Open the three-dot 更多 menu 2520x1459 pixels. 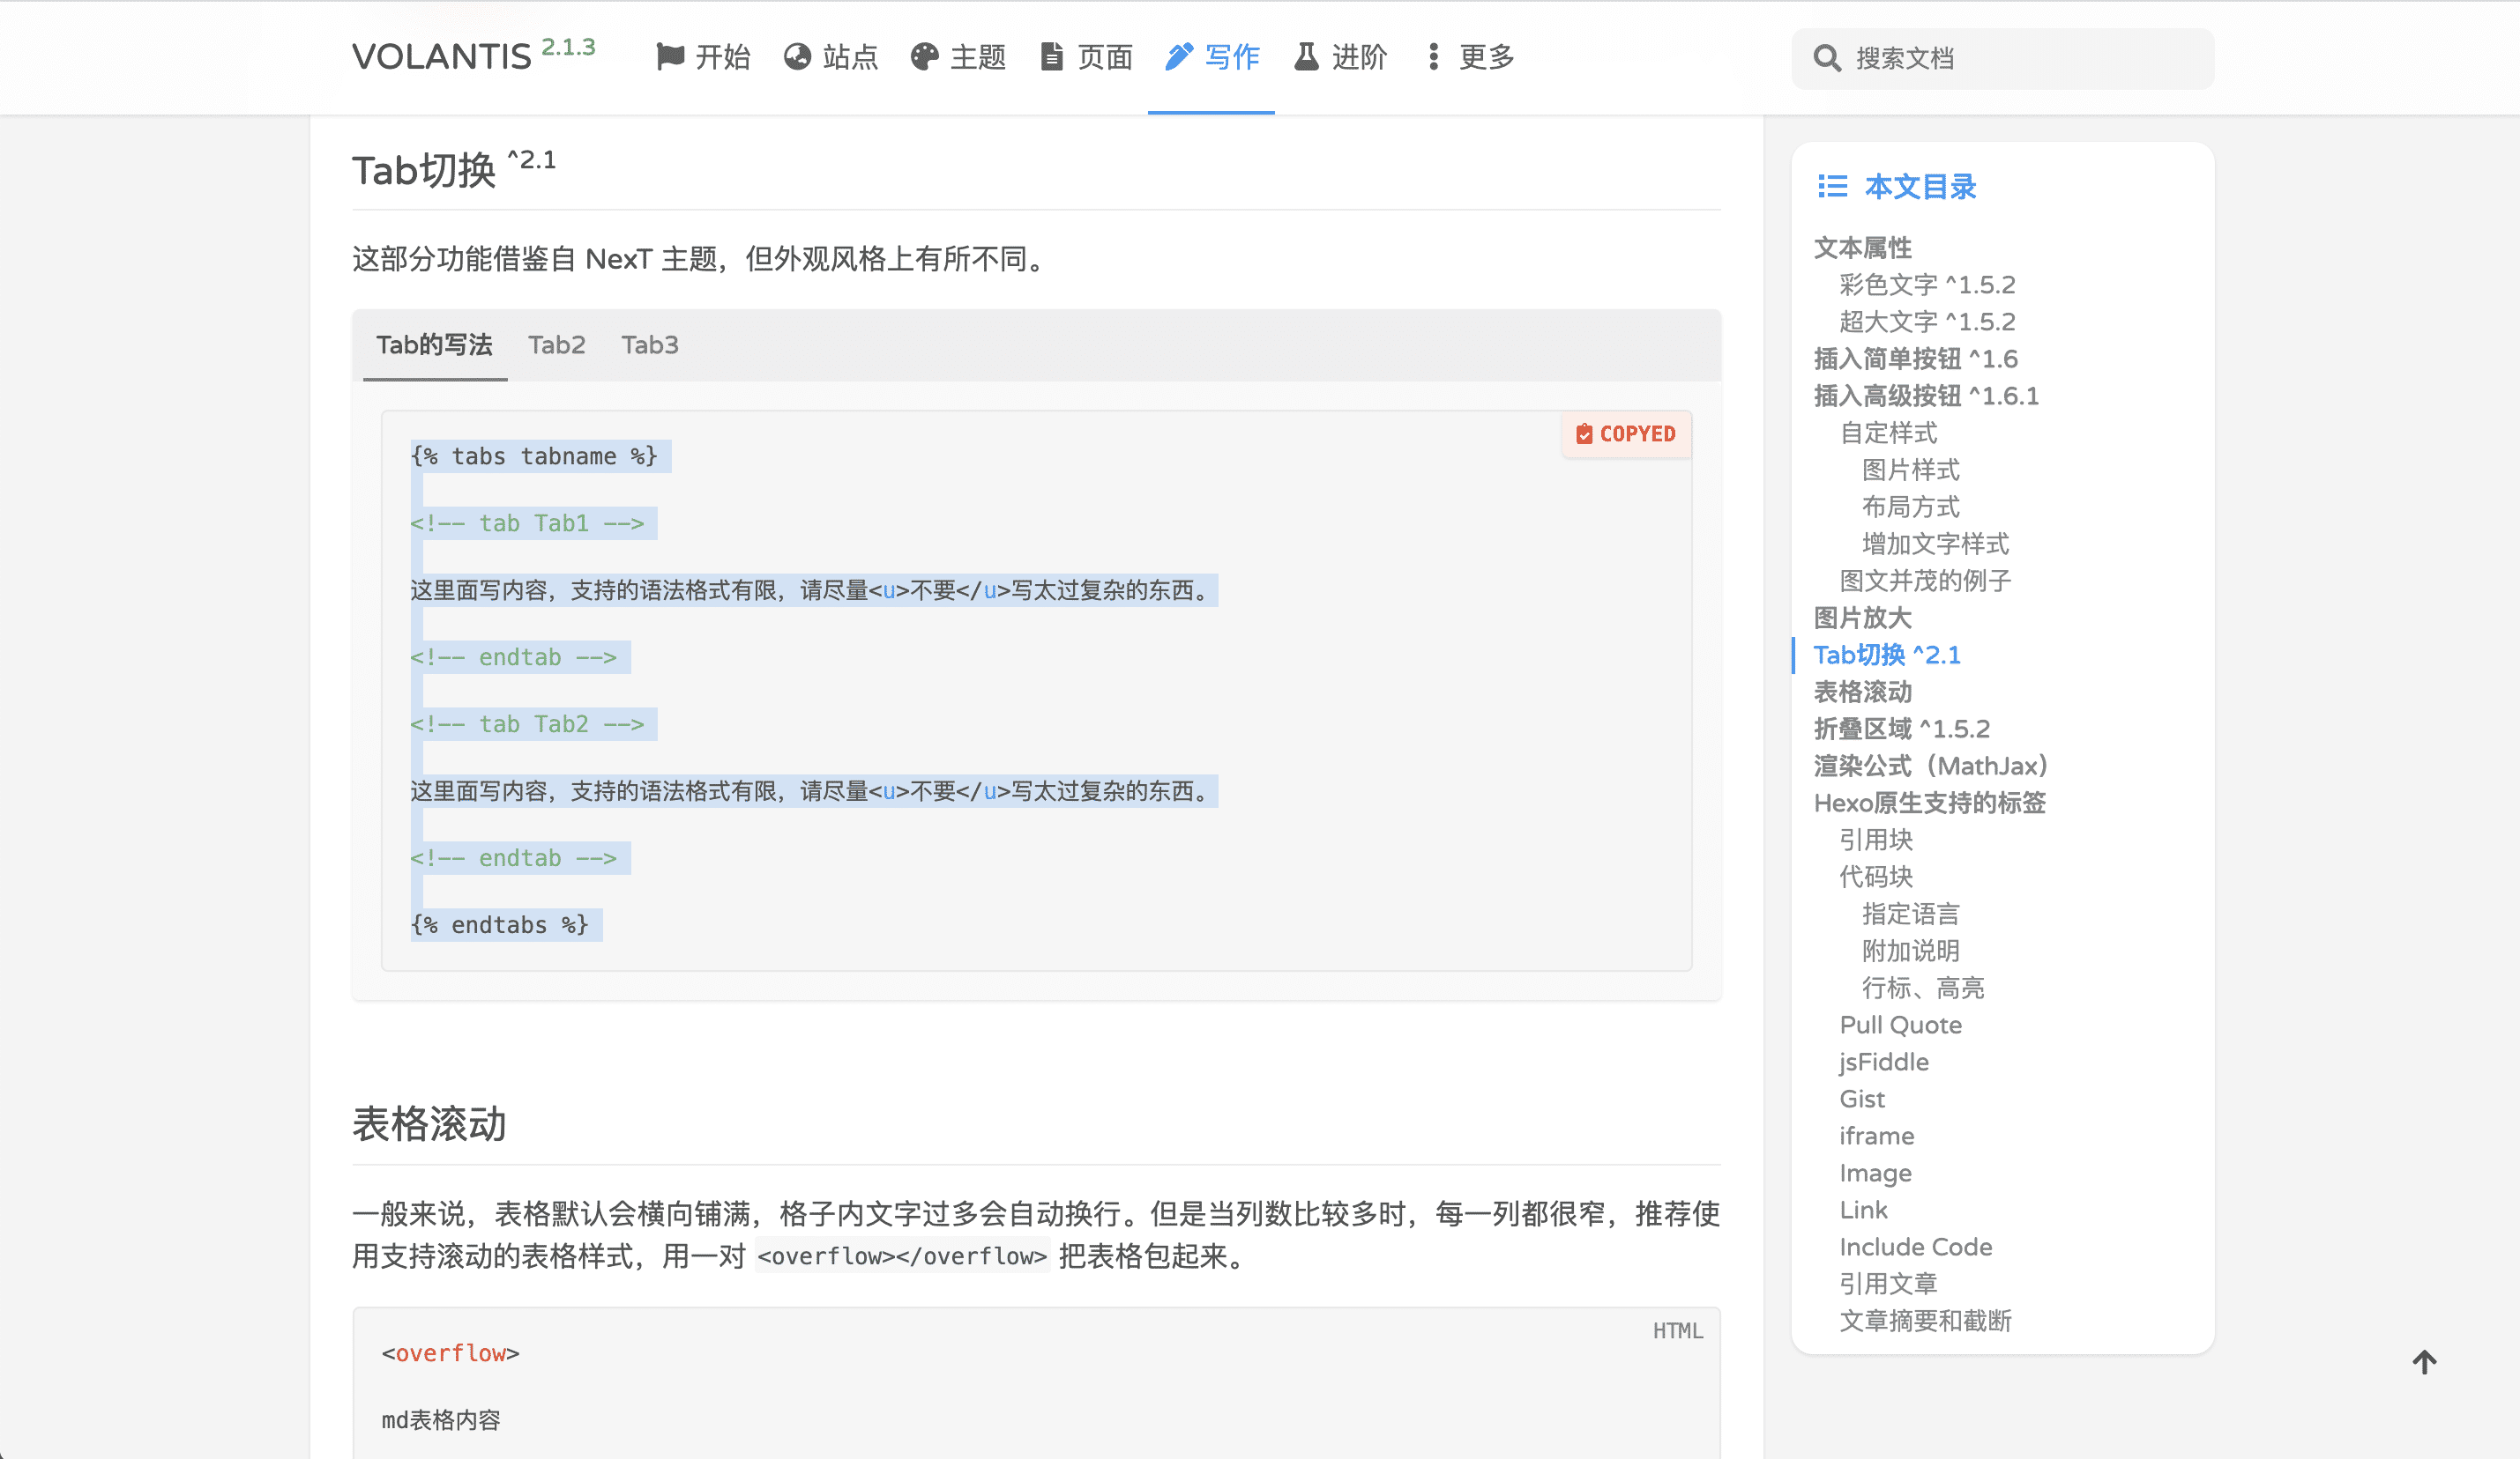[x=1433, y=57]
